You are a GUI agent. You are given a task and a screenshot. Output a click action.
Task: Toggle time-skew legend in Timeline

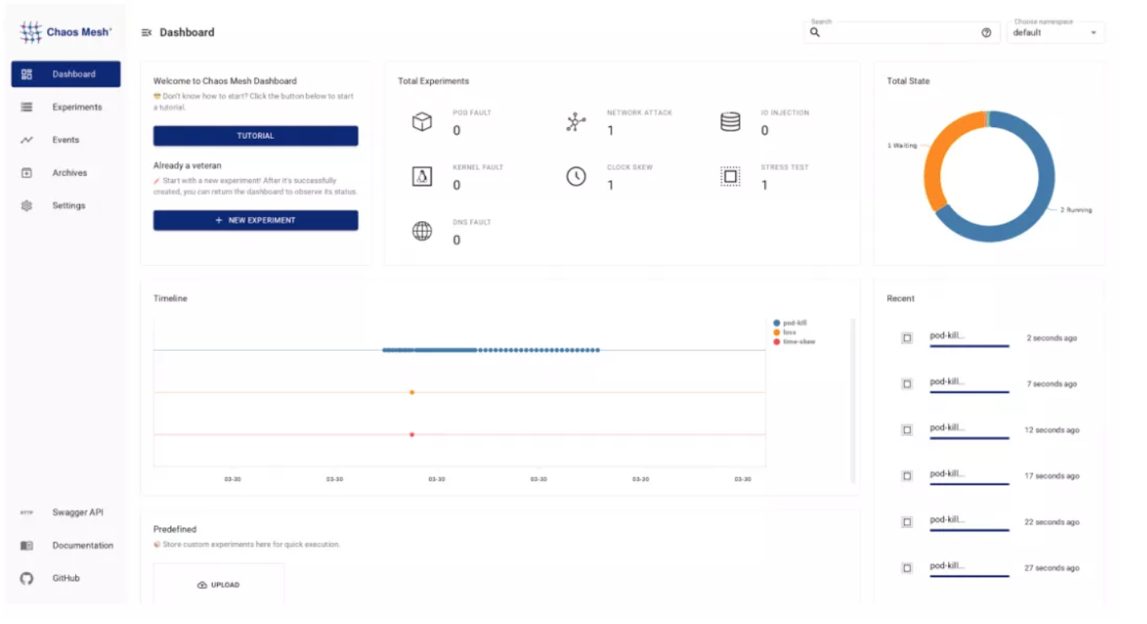[x=794, y=341]
